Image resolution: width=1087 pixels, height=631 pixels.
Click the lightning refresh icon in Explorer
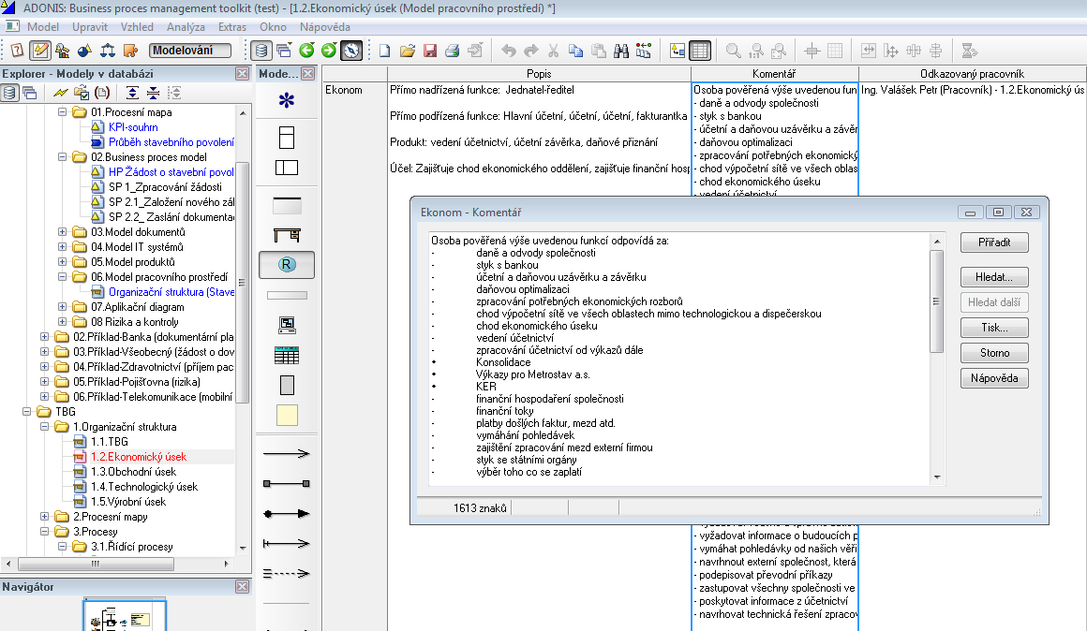[61, 93]
